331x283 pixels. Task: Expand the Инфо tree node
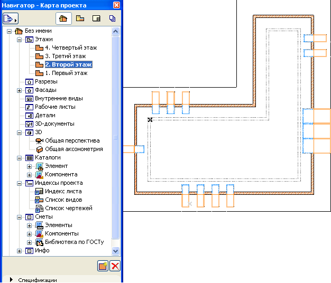(20, 250)
